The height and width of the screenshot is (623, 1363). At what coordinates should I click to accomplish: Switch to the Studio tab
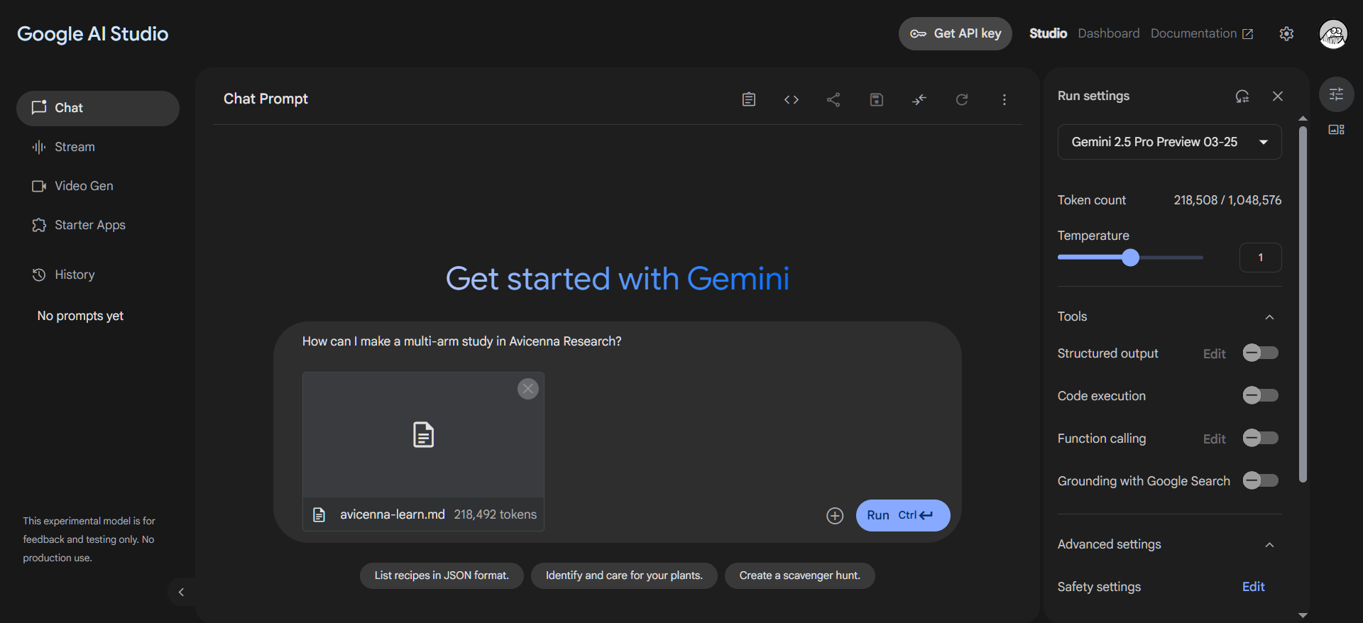click(x=1048, y=33)
